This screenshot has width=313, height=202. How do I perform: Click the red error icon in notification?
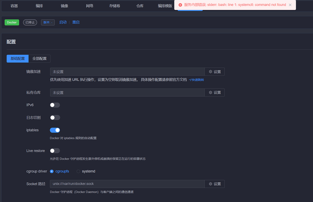coord(180,5)
